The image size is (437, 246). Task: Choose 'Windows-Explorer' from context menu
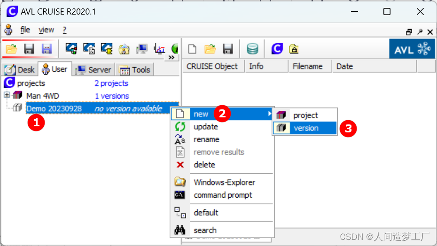point(222,182)
